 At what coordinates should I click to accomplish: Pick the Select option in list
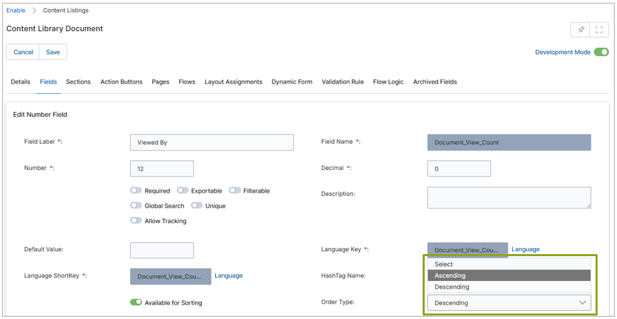(x=509, y=264)
